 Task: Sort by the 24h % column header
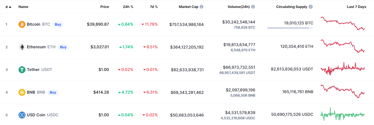click(128, 7)
